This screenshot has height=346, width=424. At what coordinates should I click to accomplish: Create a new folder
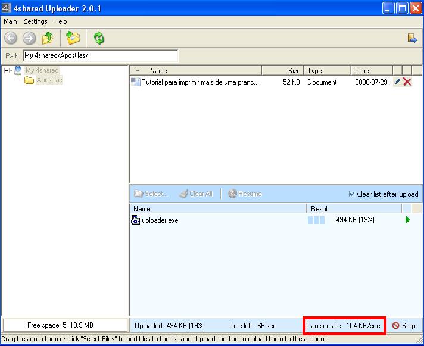point(73,38)
